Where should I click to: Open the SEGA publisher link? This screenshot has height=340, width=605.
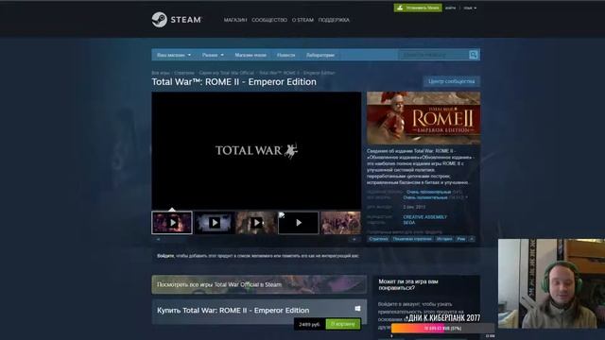409,223
